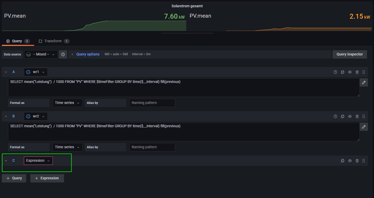Click the help icon for query A
This screenshot has height=198, width=374.
coord(335,72)
